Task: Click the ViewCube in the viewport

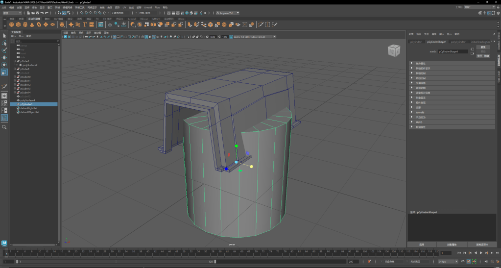Action: (x=394, y=49)
